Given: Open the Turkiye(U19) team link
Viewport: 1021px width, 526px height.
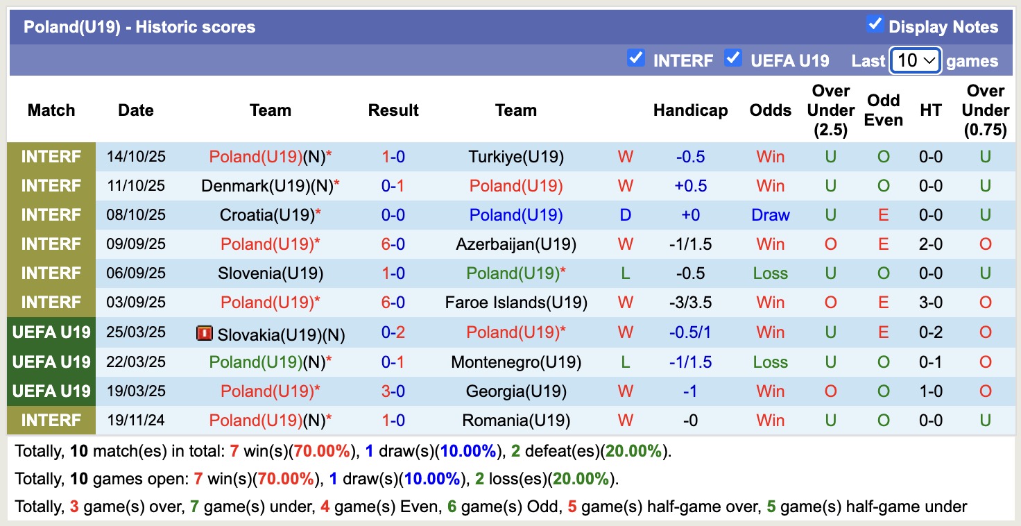Looking at the screenshot, I should pos(515,157).
